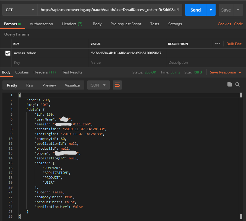Open the request Headers (7) tab
This screenshot has height=221, width=246.
(x=72, y=24)
